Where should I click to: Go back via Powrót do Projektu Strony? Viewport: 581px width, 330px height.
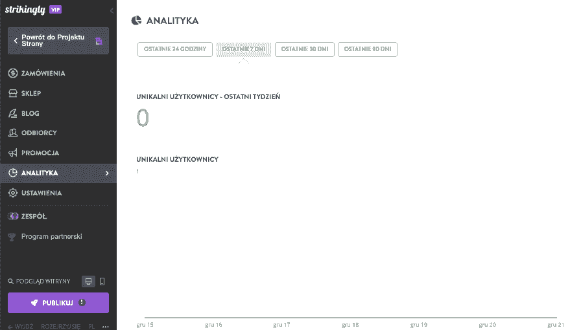click(x=58, y=41)
